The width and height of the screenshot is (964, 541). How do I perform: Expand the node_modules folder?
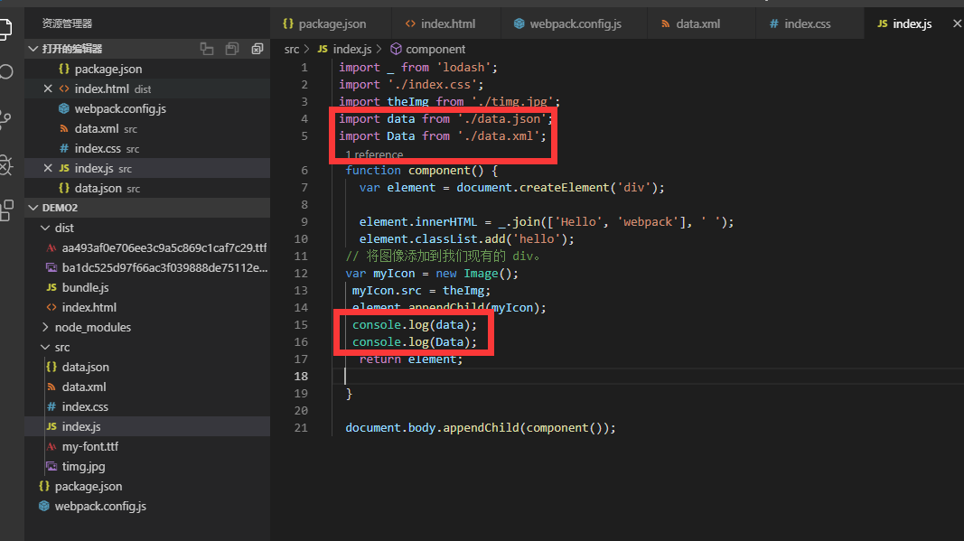pos(45,327)
